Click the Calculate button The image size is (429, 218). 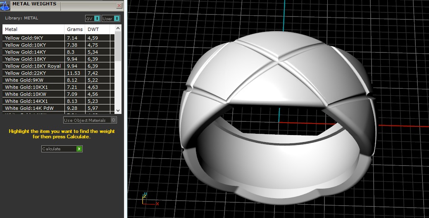[x=62, y=149]
